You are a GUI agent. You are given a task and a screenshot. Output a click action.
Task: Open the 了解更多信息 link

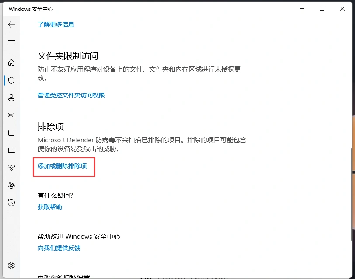[x=56, y=24]
